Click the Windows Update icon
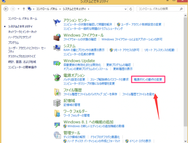Viewport: 188px width, 143px height. (57, 63)
